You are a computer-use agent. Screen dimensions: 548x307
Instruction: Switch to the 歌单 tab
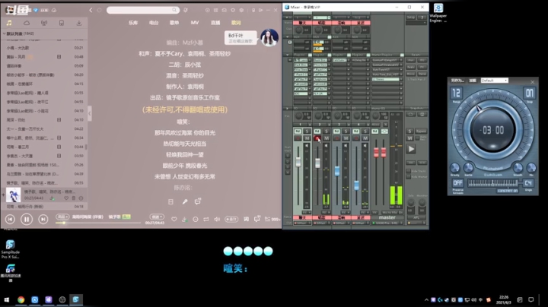(x=174, y=23)
